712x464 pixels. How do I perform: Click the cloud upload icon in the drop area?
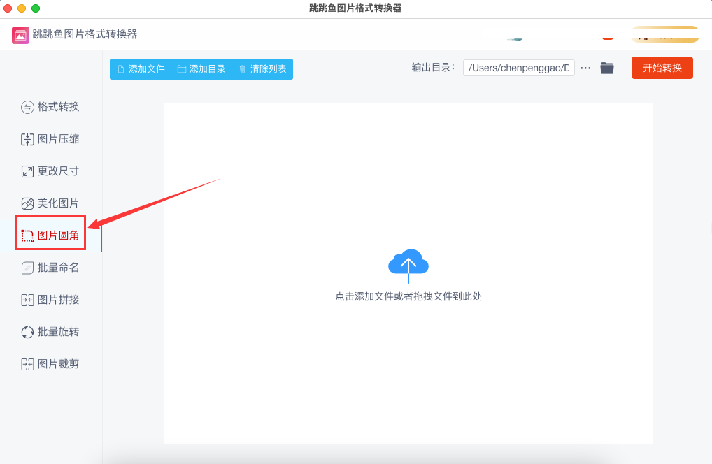pyautogui.click(x=408, y=266)
